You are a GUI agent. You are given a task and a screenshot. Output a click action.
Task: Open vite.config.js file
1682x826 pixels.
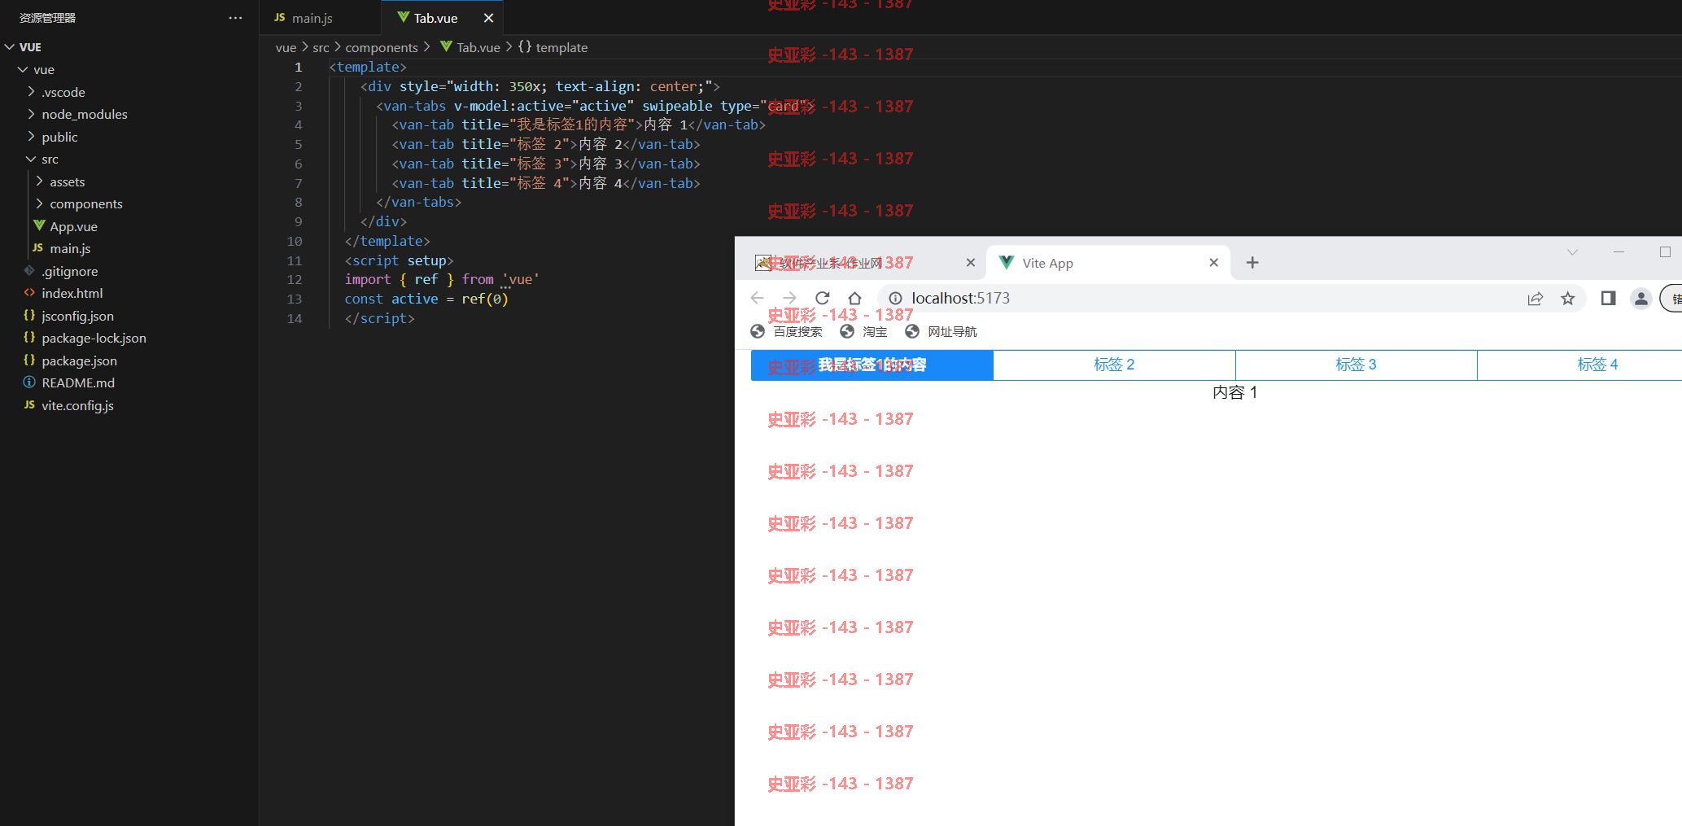click(x=77, y=405)
